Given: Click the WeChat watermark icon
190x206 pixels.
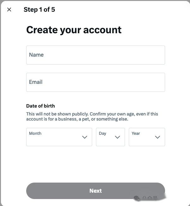Looking at the screenshot, I should coord(137,198).
